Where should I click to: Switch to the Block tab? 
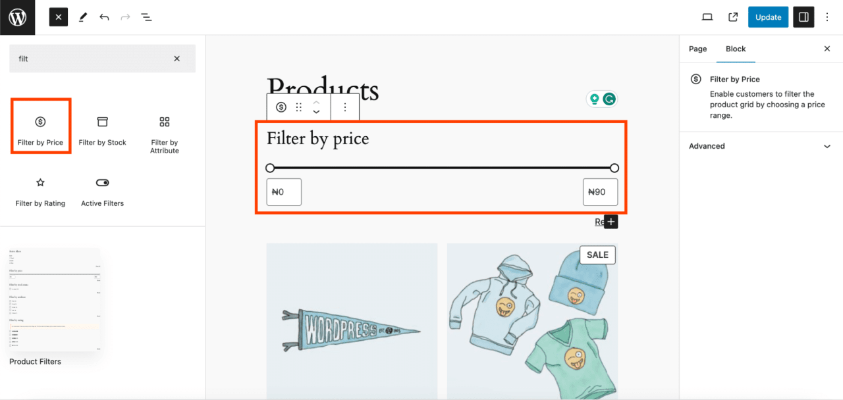tap(736, 49)
